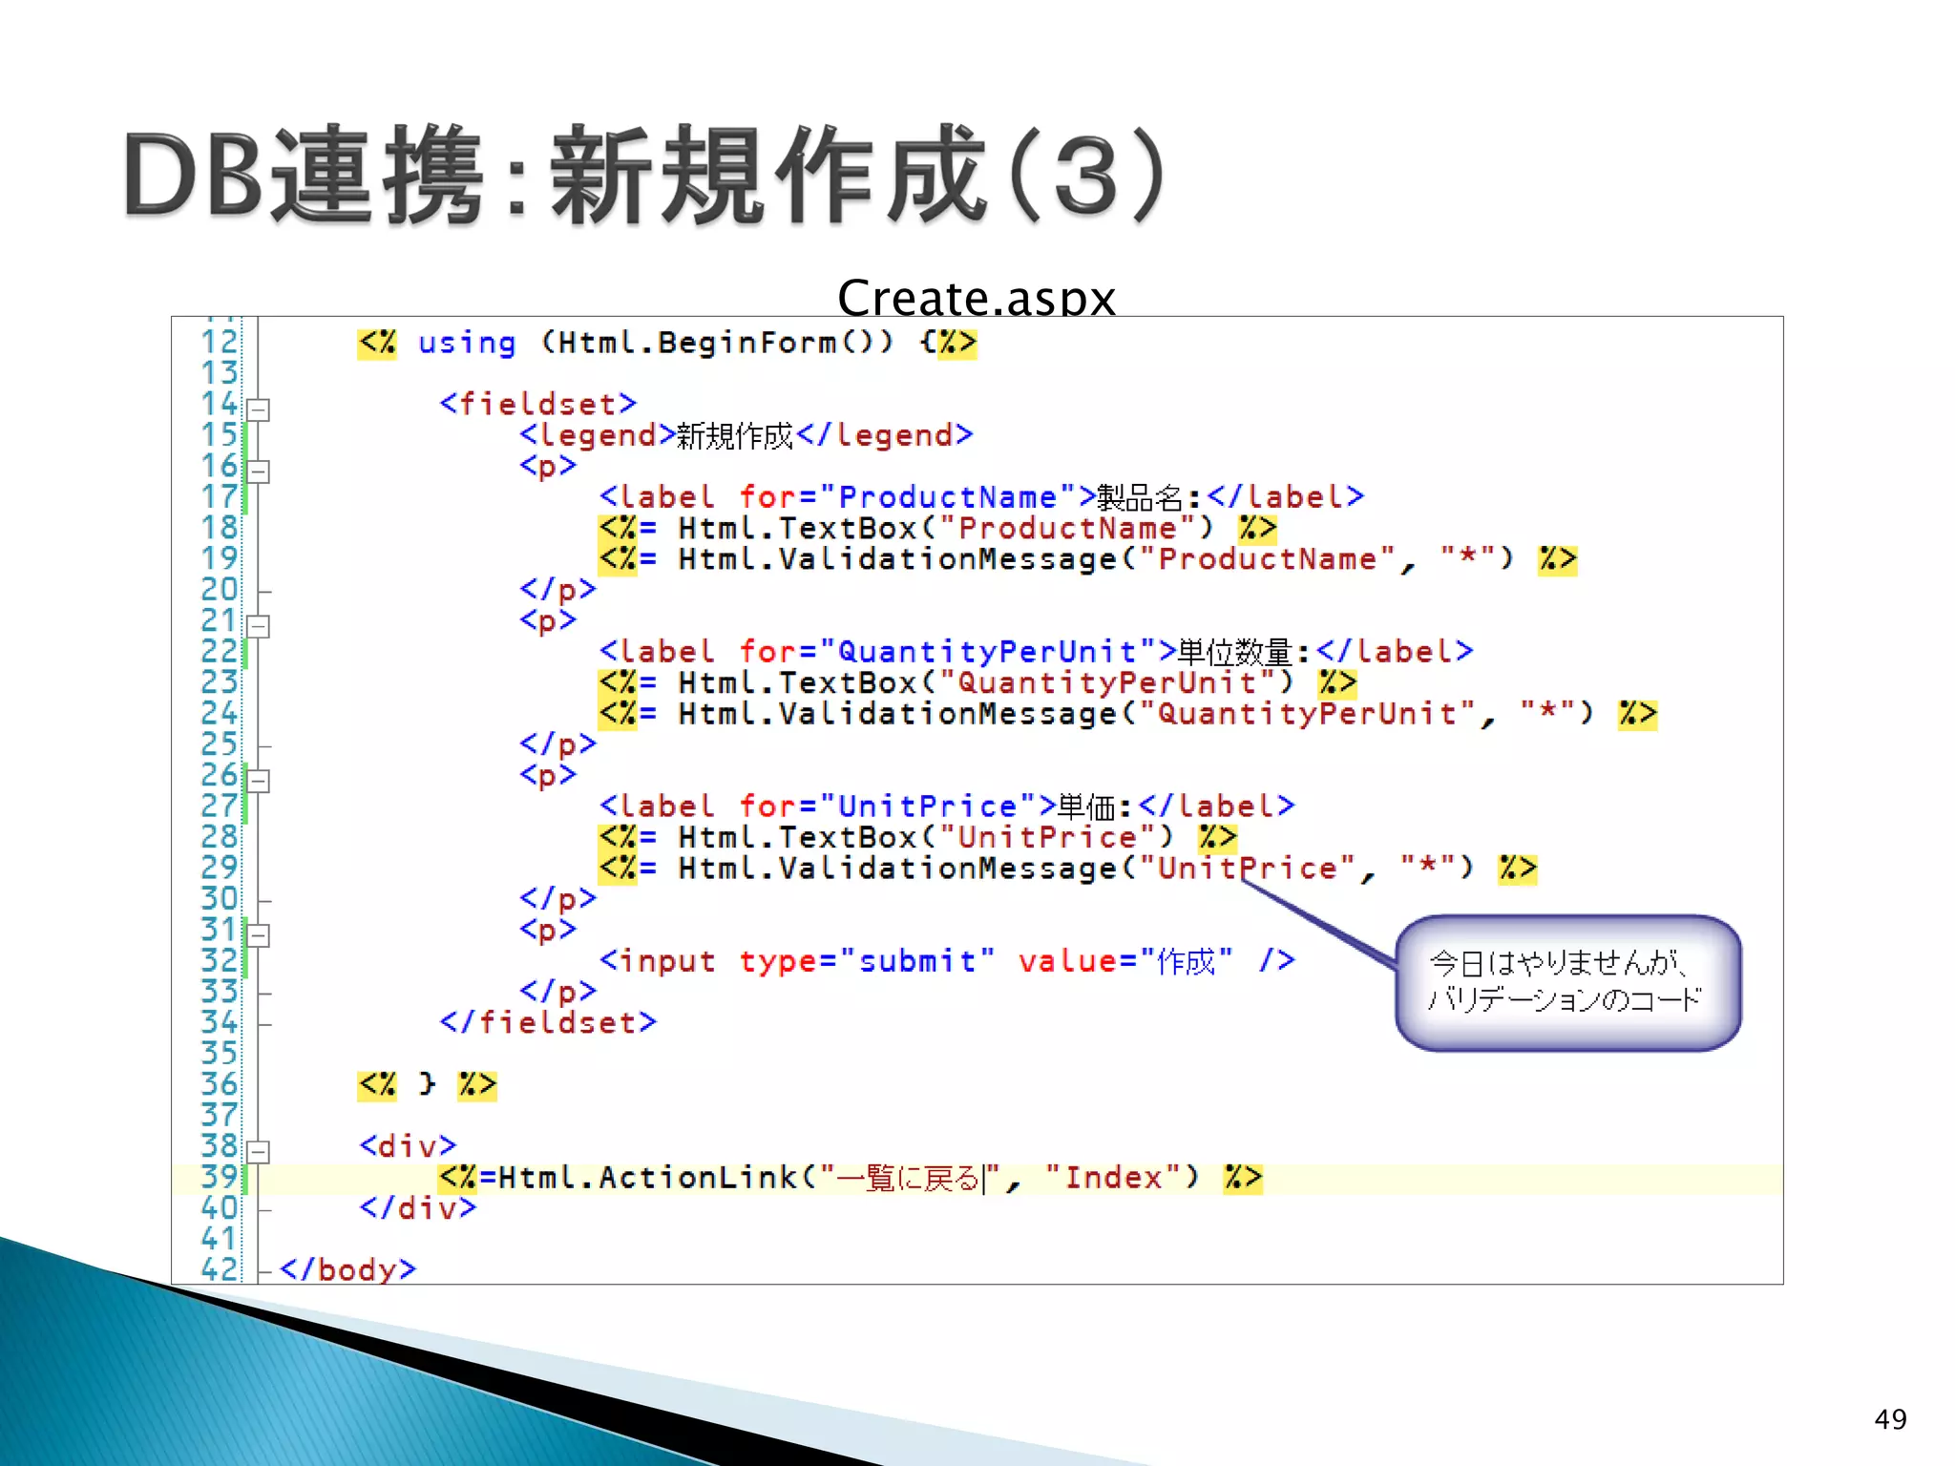Click the validation note callout bubble
This screenshot has width=1955, height=1466.
click(1566, 983)
